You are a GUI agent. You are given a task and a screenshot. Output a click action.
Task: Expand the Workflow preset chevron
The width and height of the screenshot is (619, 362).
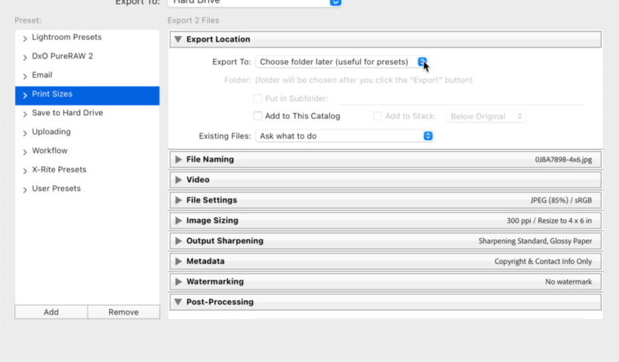[25, 152]
